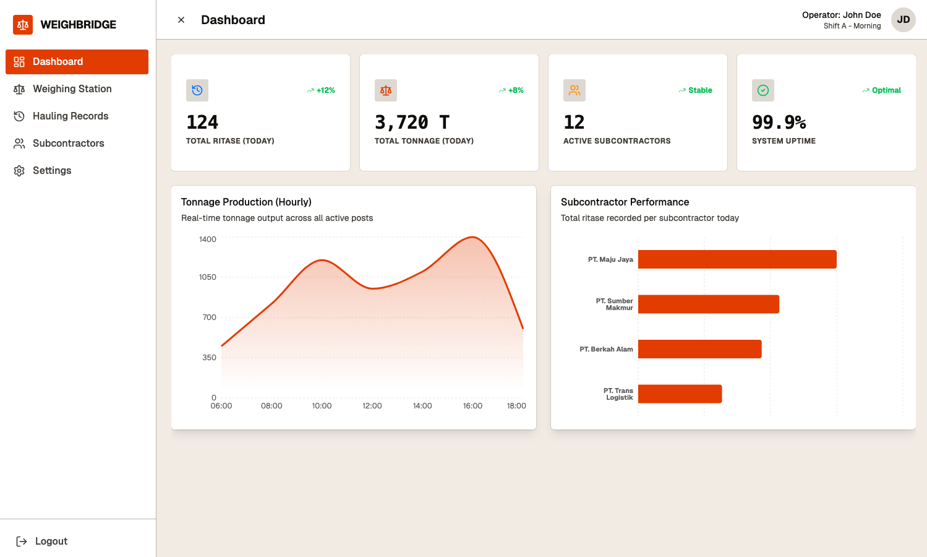
Task: Click the Tonnage Production chart peak
Action: point(472,238)
